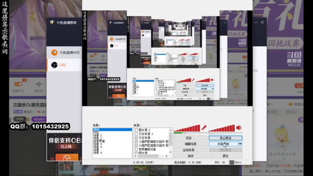The height and width of the screenshot is (176, 313).
Task: Select 斗鱼直播伴侣 in the sidebar
Action: click(x=64, y=52)
